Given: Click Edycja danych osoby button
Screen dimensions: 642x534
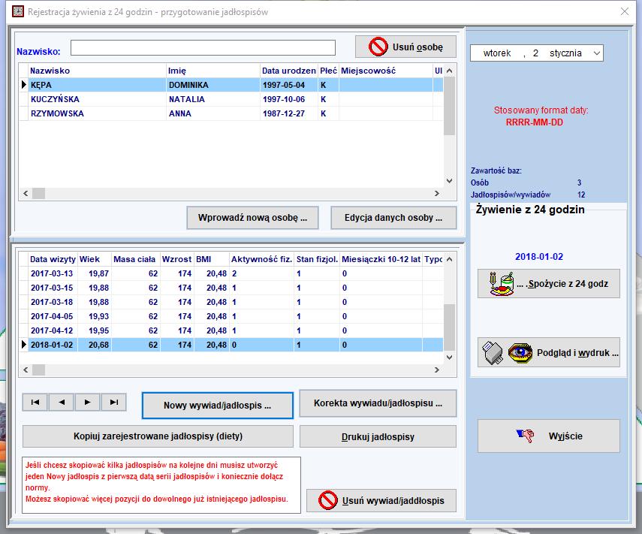Looking at the screenshot, I should coord(393,218).
